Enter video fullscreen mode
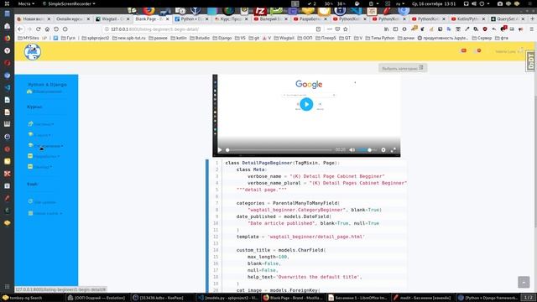This screenshot has height=302, width=537. tap(394, 150)
